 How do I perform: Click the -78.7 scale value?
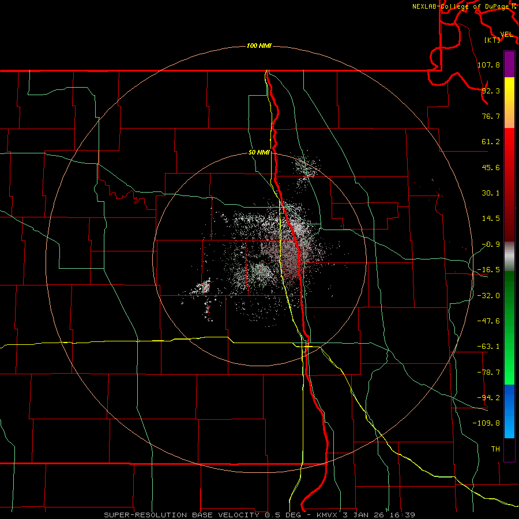coord(488,373)
